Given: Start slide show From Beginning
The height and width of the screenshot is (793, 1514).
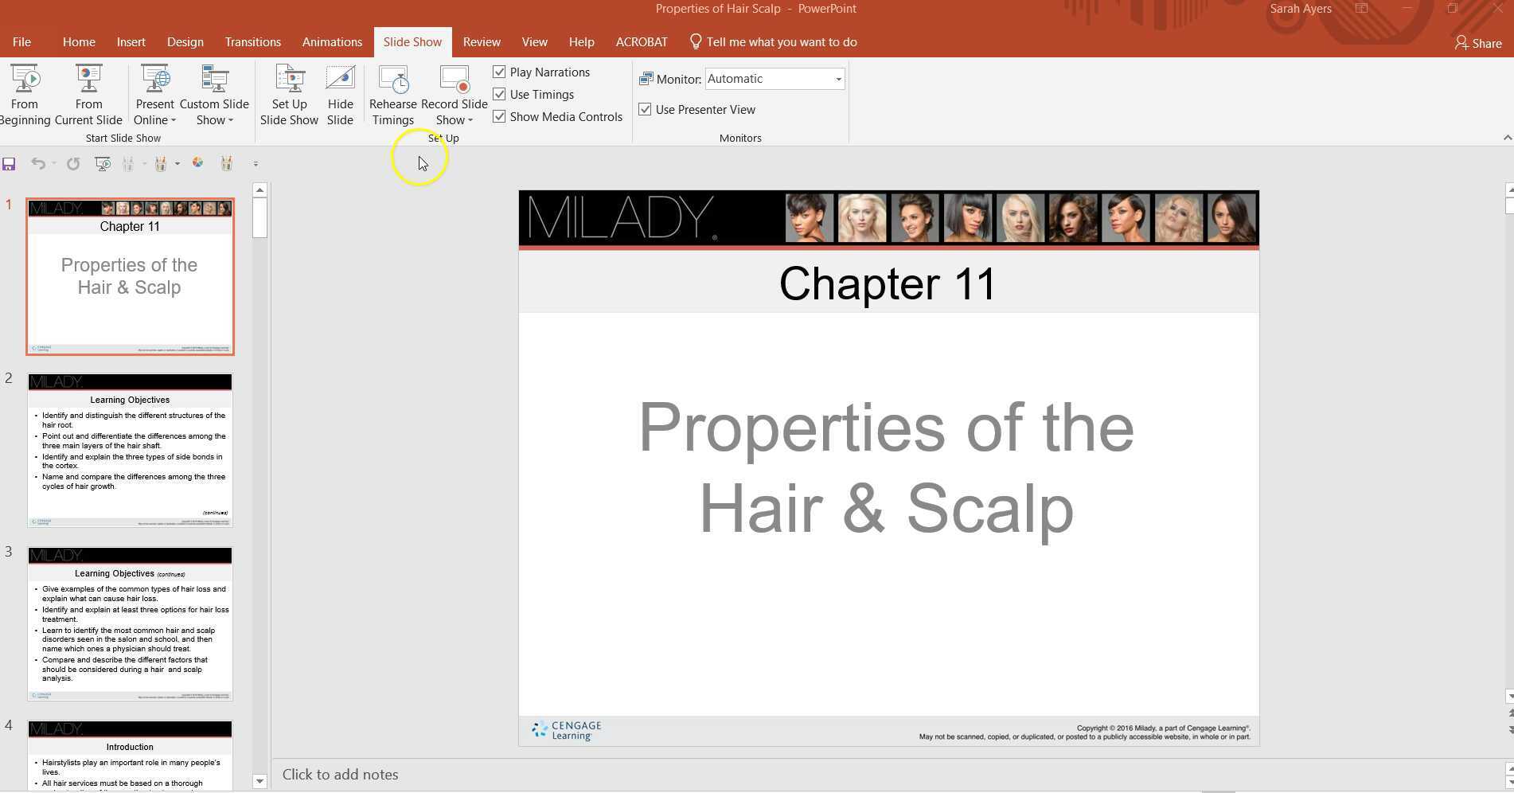Looking at the screenshot, I should pos(25,95).
